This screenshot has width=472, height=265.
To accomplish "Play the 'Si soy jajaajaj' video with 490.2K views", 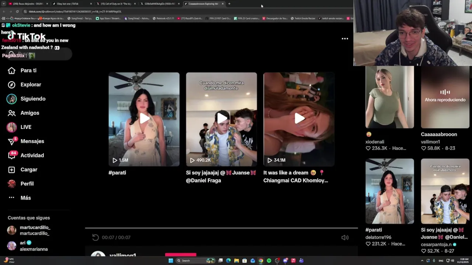I will tap(222, 119).
